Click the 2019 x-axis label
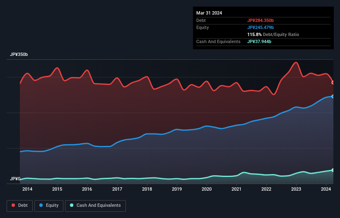This screenshot has height=218, width=340. 177,189
